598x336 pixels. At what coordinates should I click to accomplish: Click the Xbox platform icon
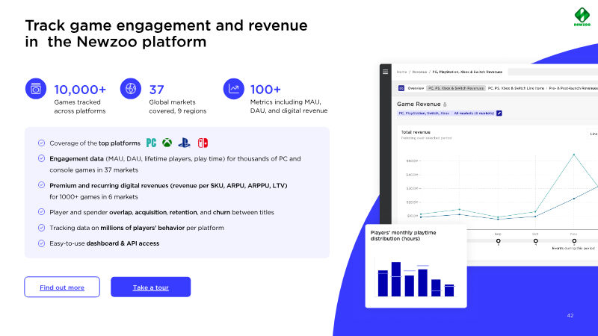[x=168, y=143]
